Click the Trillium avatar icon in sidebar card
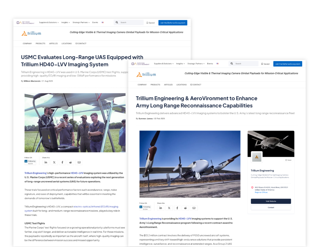The image size is (319, 247). [257, 157]
